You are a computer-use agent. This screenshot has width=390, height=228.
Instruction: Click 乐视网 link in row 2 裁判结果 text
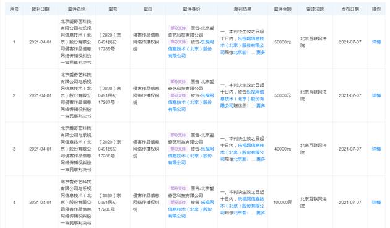[x=242, y=99]
